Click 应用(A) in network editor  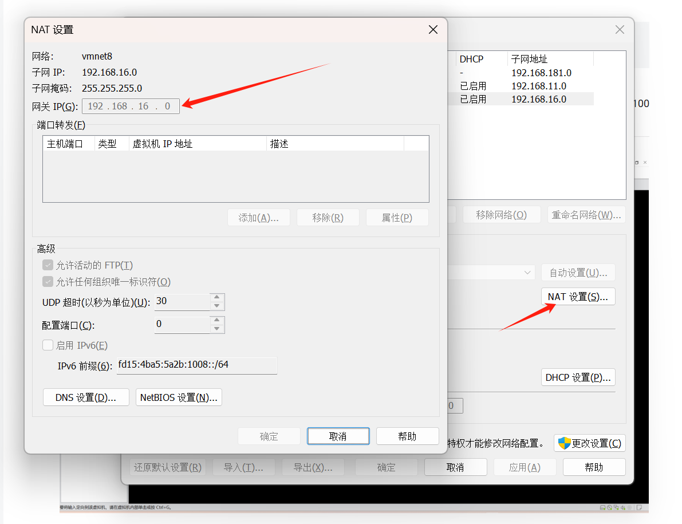525,467
